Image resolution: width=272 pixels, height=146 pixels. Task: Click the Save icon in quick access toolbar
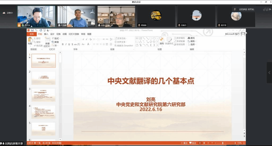pos(32,30)
